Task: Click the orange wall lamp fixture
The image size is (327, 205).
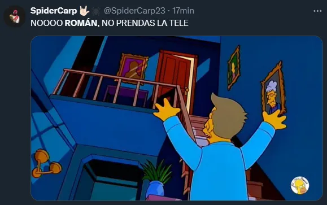Action: click(46, 164)
